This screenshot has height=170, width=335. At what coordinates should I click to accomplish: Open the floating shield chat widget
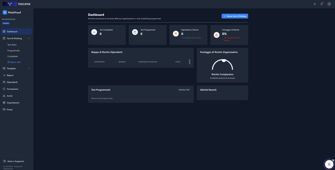tap(329, 164)
